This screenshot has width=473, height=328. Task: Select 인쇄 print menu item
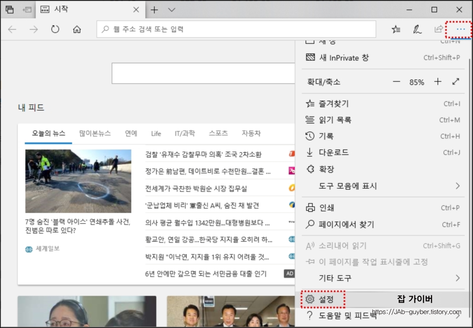click(383, 208)
